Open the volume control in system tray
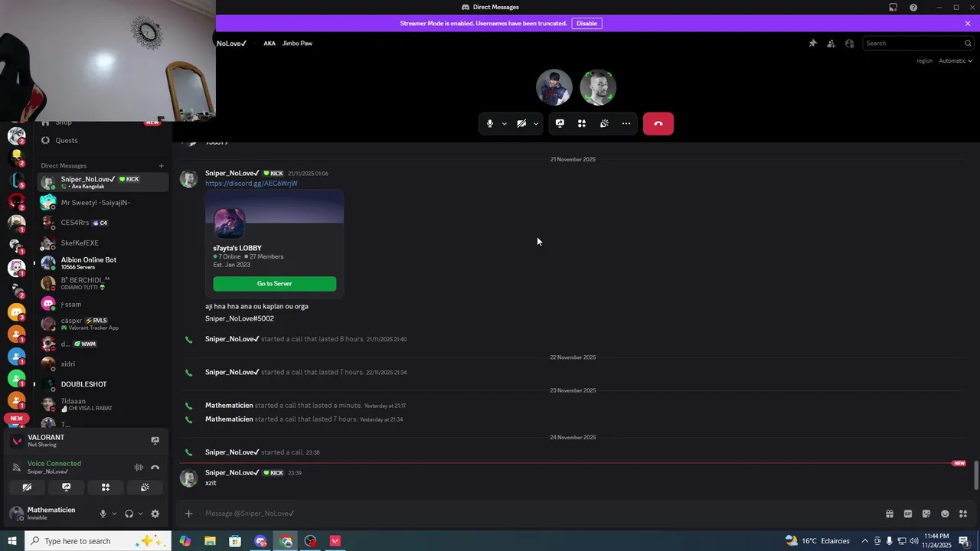Image resolution: width=980 pixels, height=551 pixels. point(914,541)
